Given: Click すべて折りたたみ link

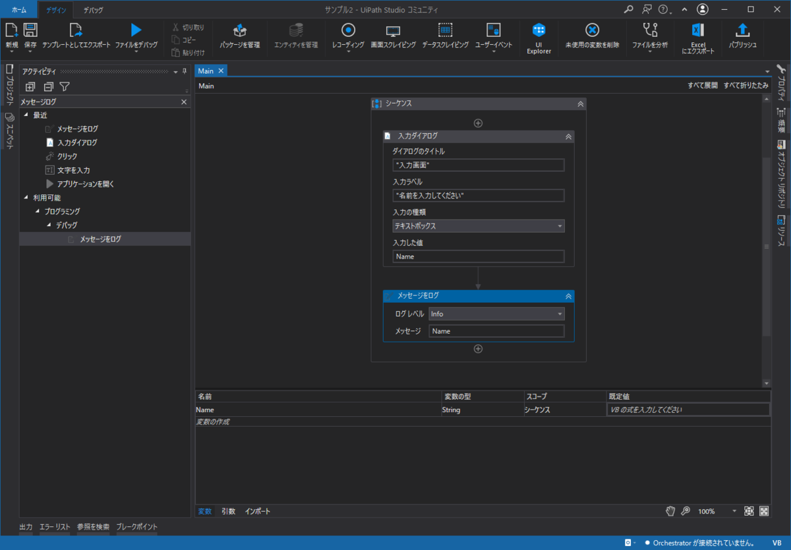Looking at the screenshot, I should (x=746, y=86).
